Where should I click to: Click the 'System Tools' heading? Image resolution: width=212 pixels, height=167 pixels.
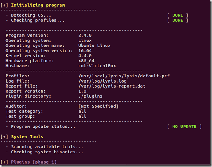(27, 137)
